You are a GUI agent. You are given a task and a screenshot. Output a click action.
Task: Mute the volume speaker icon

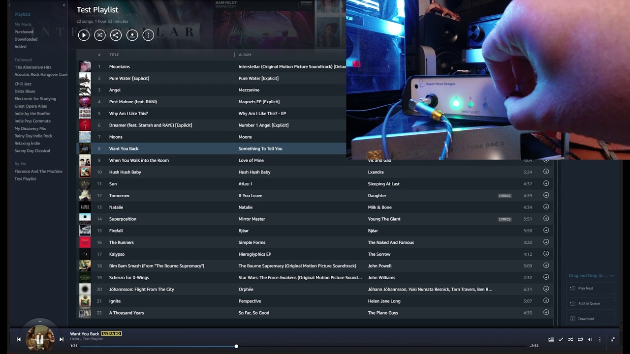[590, 339]
